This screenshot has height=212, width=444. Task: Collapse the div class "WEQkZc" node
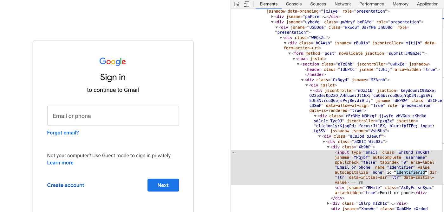point(281,37)
